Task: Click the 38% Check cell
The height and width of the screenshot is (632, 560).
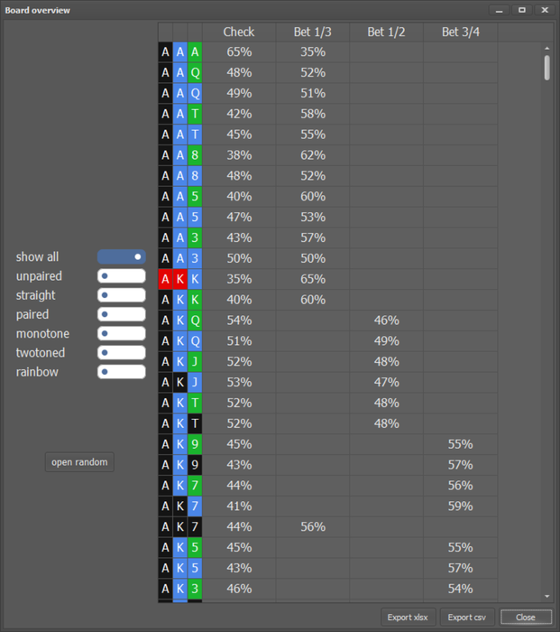Action: pyautogui.click(x=239, y=155)
